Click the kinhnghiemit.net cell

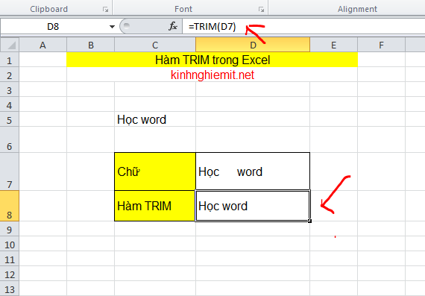point(212,75)
